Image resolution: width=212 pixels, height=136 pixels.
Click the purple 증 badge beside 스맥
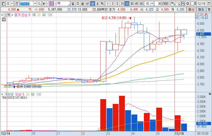52,4
